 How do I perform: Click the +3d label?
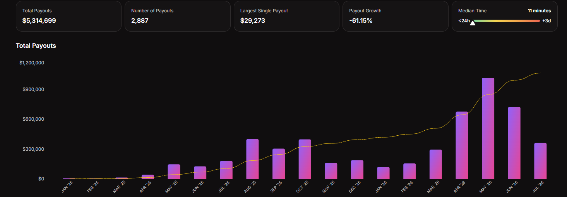[x=546, y=21]
